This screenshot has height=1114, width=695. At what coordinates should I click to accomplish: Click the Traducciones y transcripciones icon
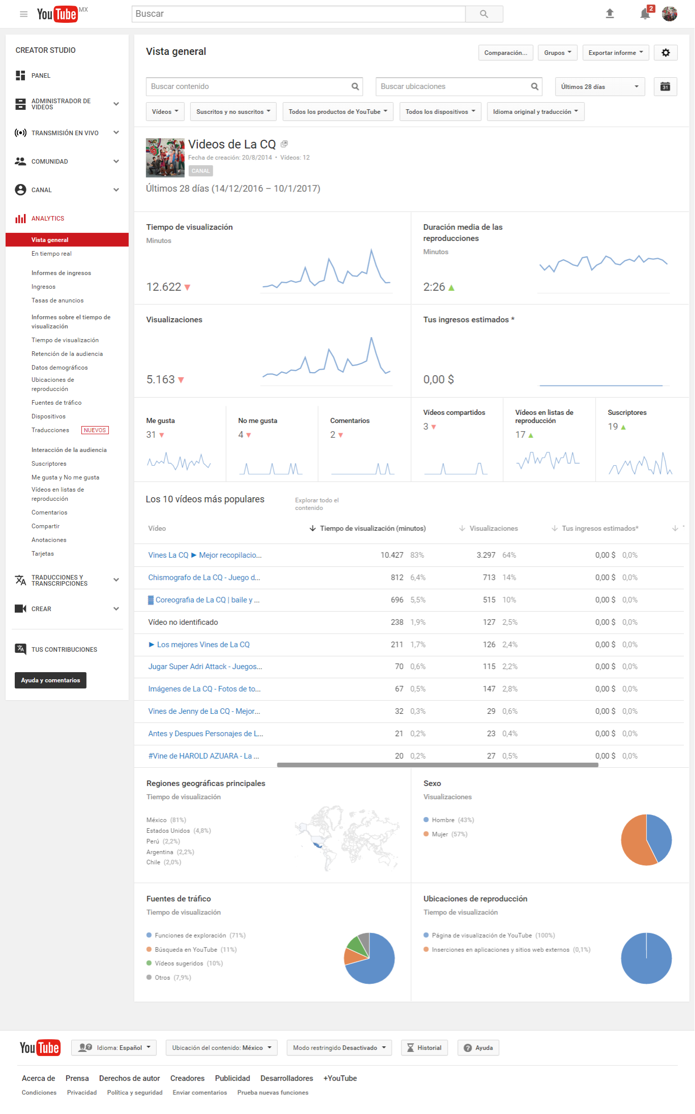tap(20, 580)
